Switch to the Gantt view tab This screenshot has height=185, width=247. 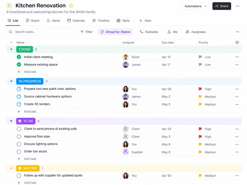pos(53,21)
